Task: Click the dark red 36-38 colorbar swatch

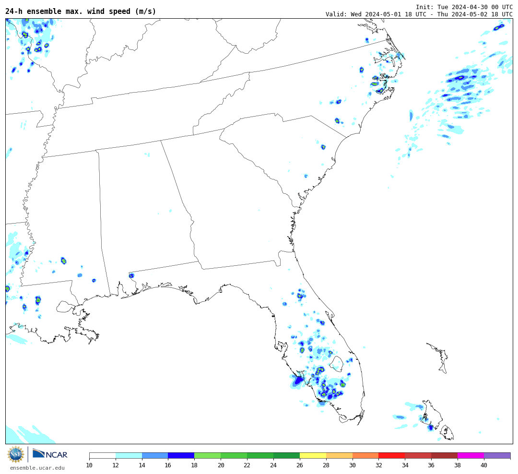Action: click(444, 456)
